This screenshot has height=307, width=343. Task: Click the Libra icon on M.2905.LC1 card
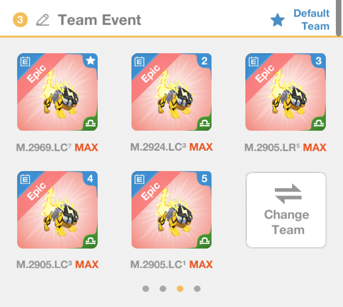coord(205,241)
